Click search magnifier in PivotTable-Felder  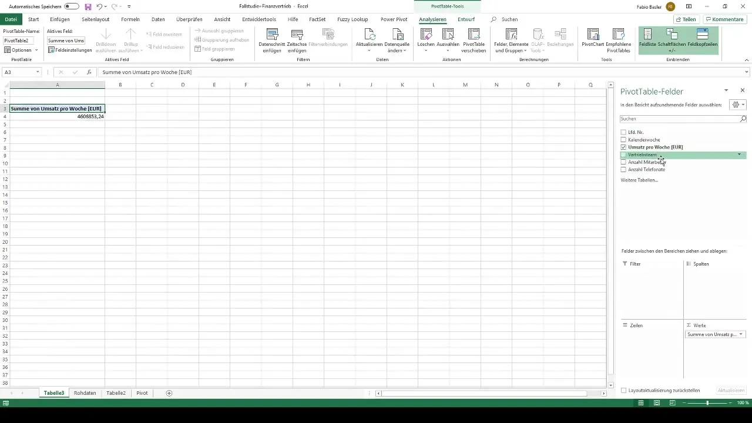click(743, 119)
